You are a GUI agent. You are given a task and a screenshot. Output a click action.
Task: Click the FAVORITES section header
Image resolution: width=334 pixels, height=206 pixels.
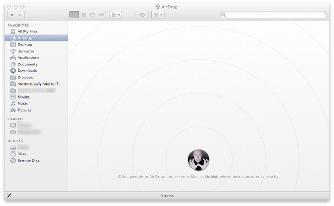point(18,25)
